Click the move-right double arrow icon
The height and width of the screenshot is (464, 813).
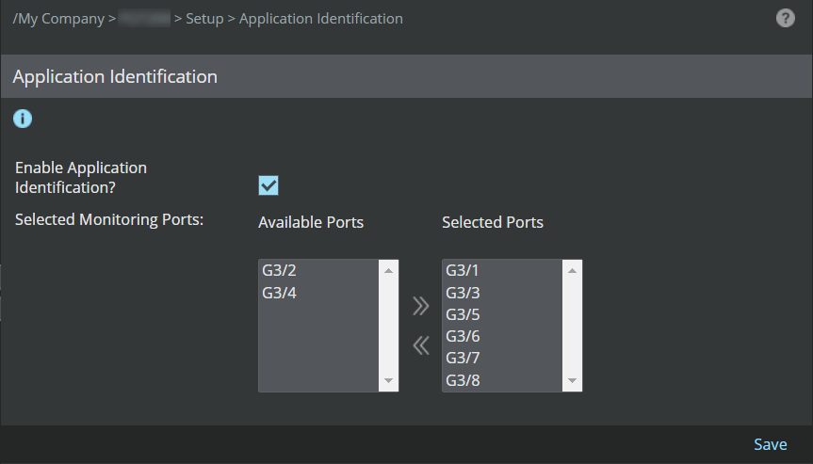pyautogui.click(x=420, y=306)
